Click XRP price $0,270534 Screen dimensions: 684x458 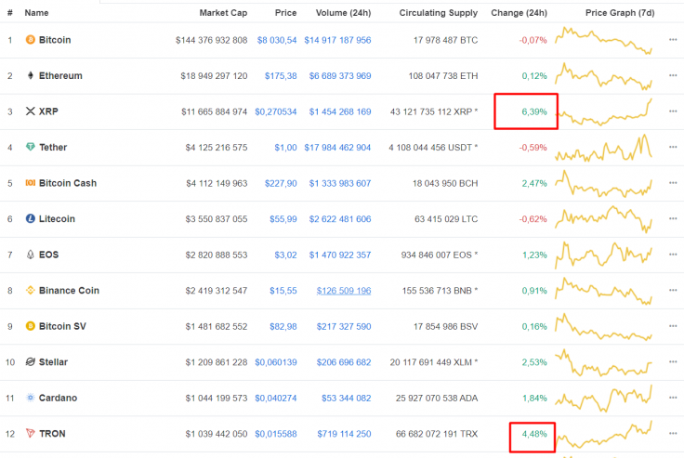276,111
